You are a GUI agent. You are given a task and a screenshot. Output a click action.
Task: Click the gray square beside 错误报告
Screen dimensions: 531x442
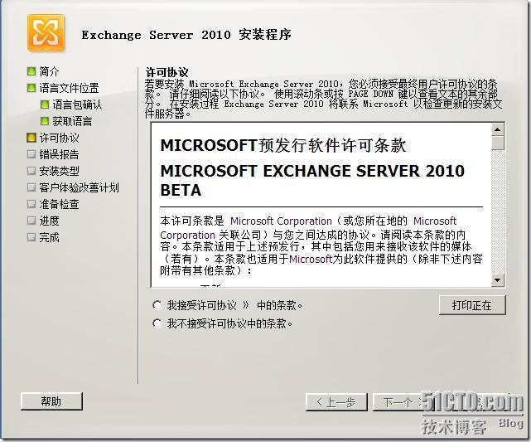[x=31, y=154]
